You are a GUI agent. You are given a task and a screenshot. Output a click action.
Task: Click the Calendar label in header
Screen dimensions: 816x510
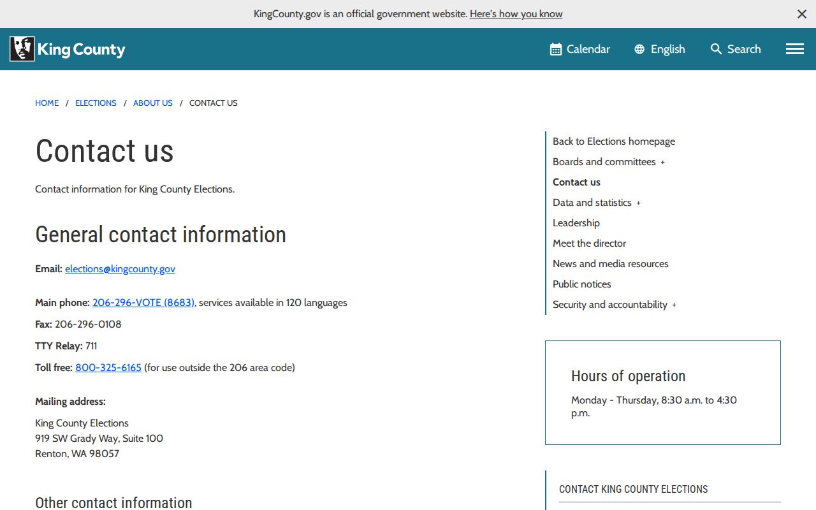(588, 49)
